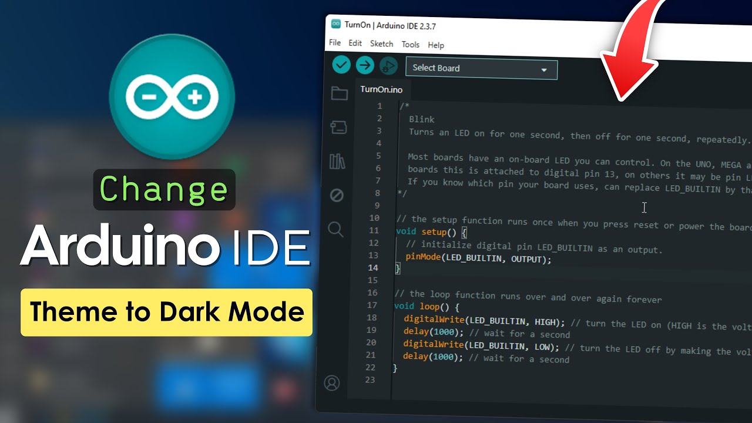Viewport: 752px width, 423px height.
Task: Click line number 23 in the gutter
Action: click(370, 380)
